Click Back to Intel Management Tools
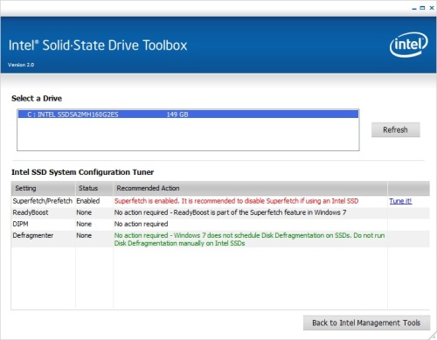Image resolution: width=437 pixels, height=340 pixels. tap(366, 323)
